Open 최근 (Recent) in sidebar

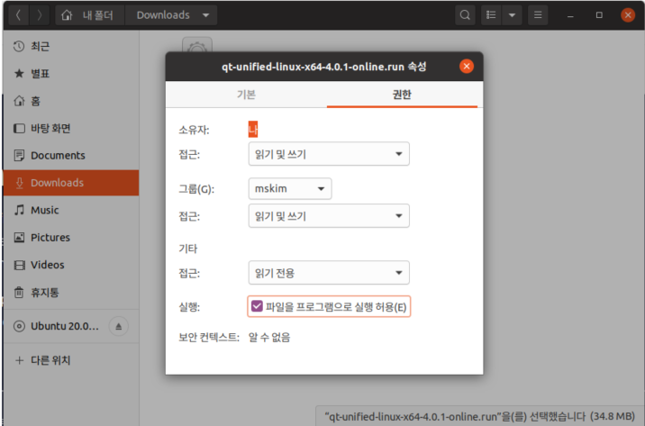(71, 47)
